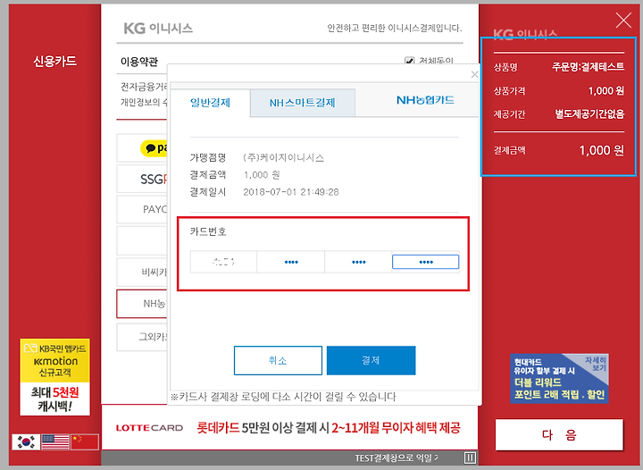
Task: Click the 1,000 원 결제금액 total
Action: coord(602,150)
